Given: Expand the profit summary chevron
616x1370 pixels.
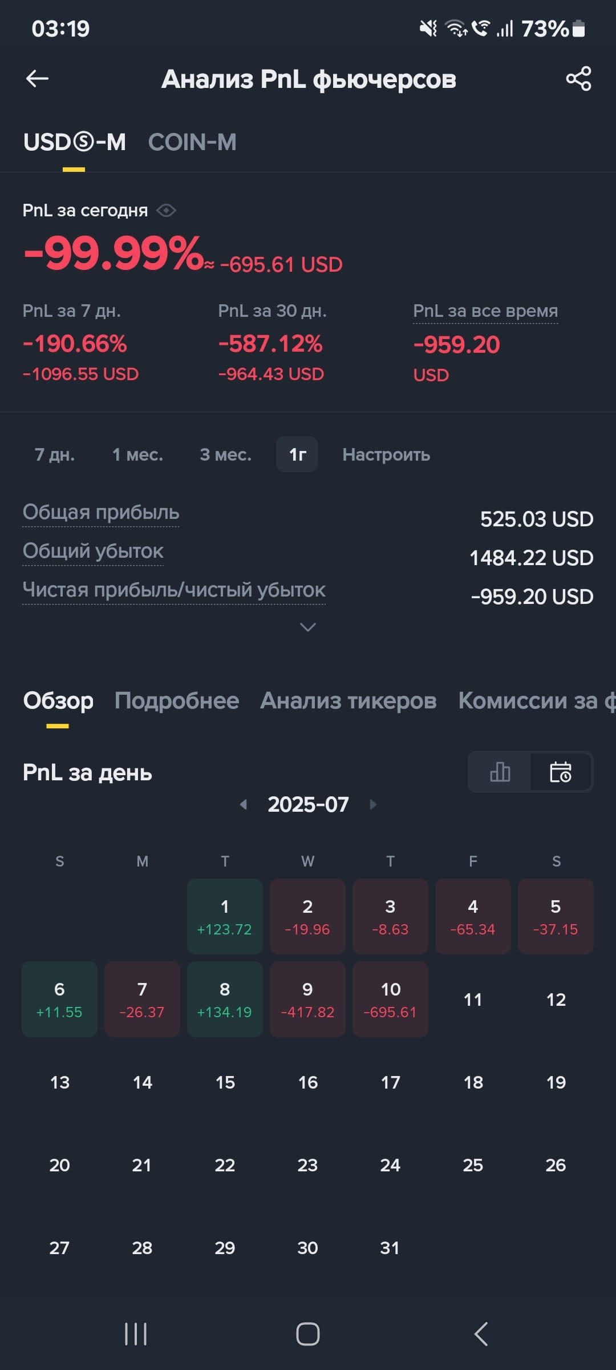Looking at the screenshot, I should [308, 627].
